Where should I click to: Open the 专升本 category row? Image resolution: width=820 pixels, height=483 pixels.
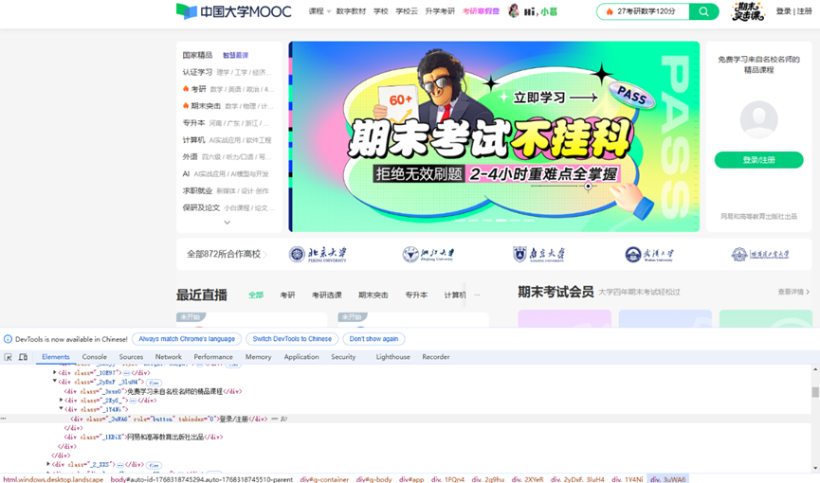[227, 123]
